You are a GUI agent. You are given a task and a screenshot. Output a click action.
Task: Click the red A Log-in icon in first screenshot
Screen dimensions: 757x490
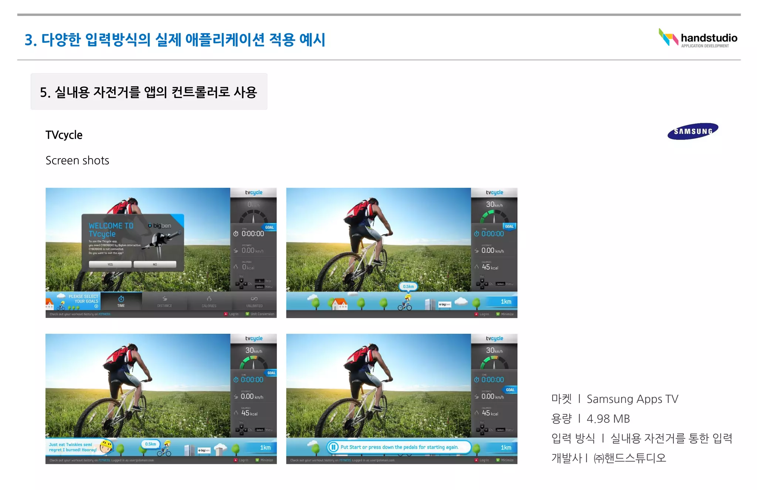pos(226,314)
